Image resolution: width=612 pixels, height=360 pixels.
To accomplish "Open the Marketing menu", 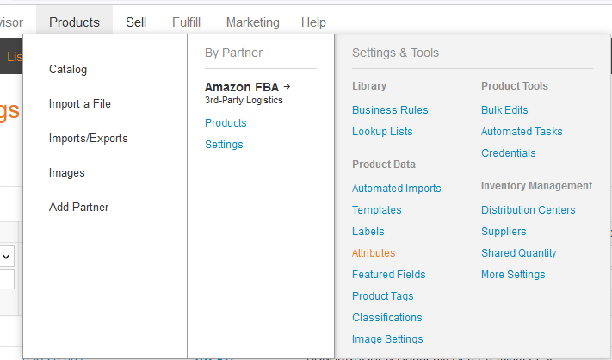I will [x=252, y=22].
